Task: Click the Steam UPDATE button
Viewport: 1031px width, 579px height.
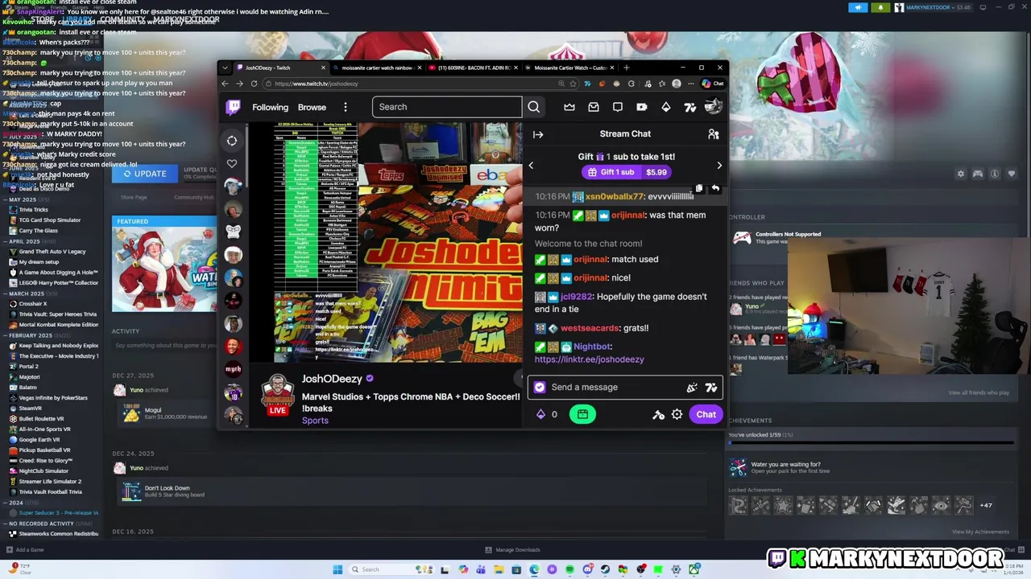Action: click(x=145, y=174)
